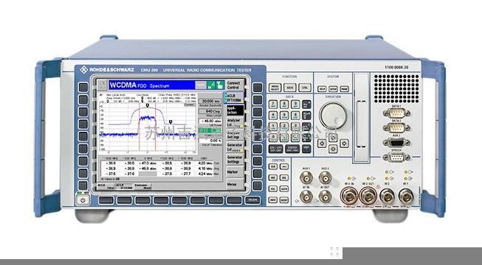Click the MENU SELECT function key
The height and width of the screenshot is (265, 482).
tap(275, 88)
